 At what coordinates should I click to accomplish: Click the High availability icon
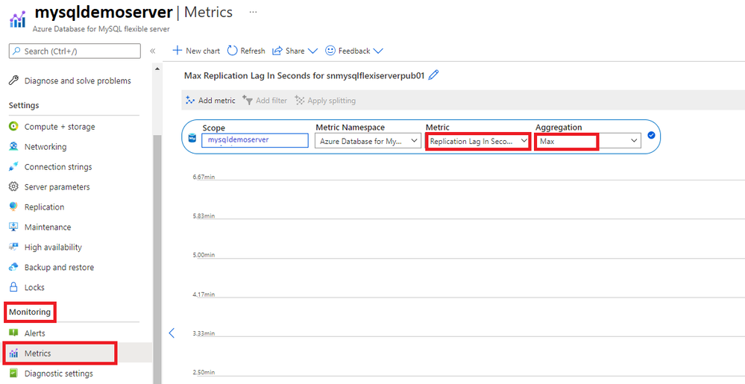click(x=13, y=247)
